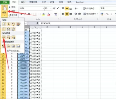The width and height of the screenshot is (116, 100).
Task: Open the Fill Color dropdown arrow
Action: pos(46,14)
